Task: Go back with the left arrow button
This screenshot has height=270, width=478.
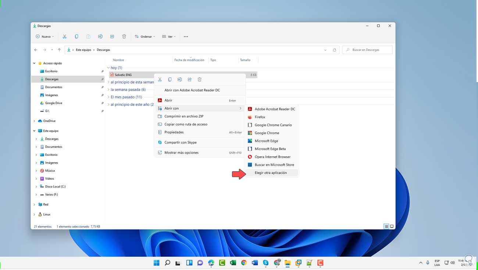Action: click(x=36, y=50)
